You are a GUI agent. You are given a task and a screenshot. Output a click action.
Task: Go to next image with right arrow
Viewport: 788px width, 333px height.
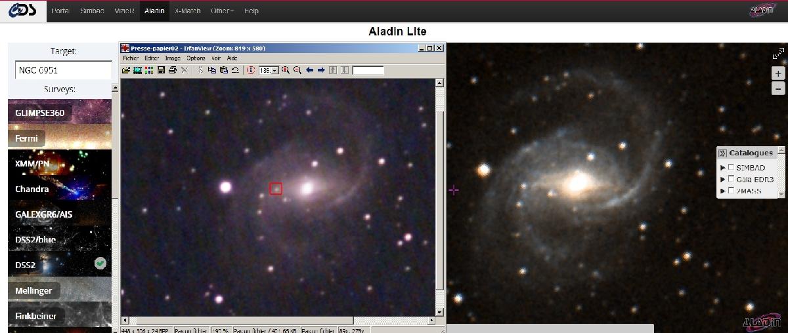click(x=321, y=70)
